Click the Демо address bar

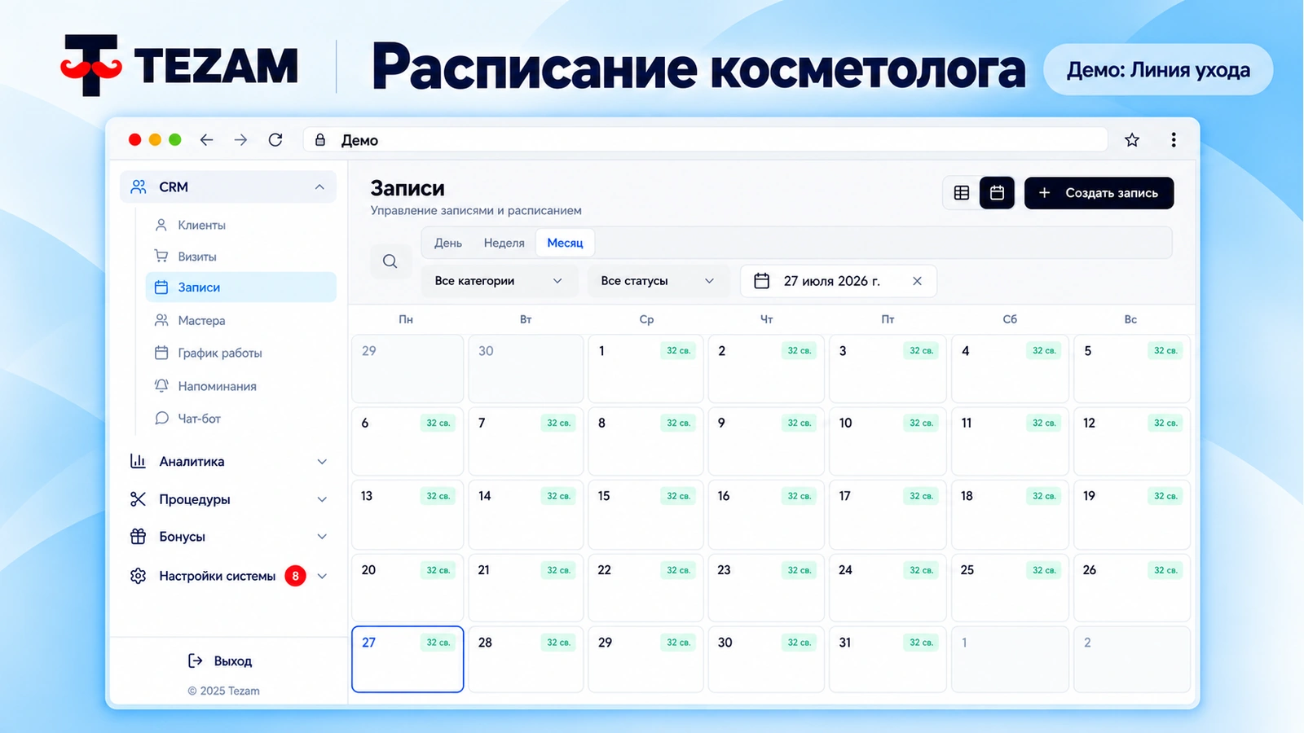coord(705,140)
